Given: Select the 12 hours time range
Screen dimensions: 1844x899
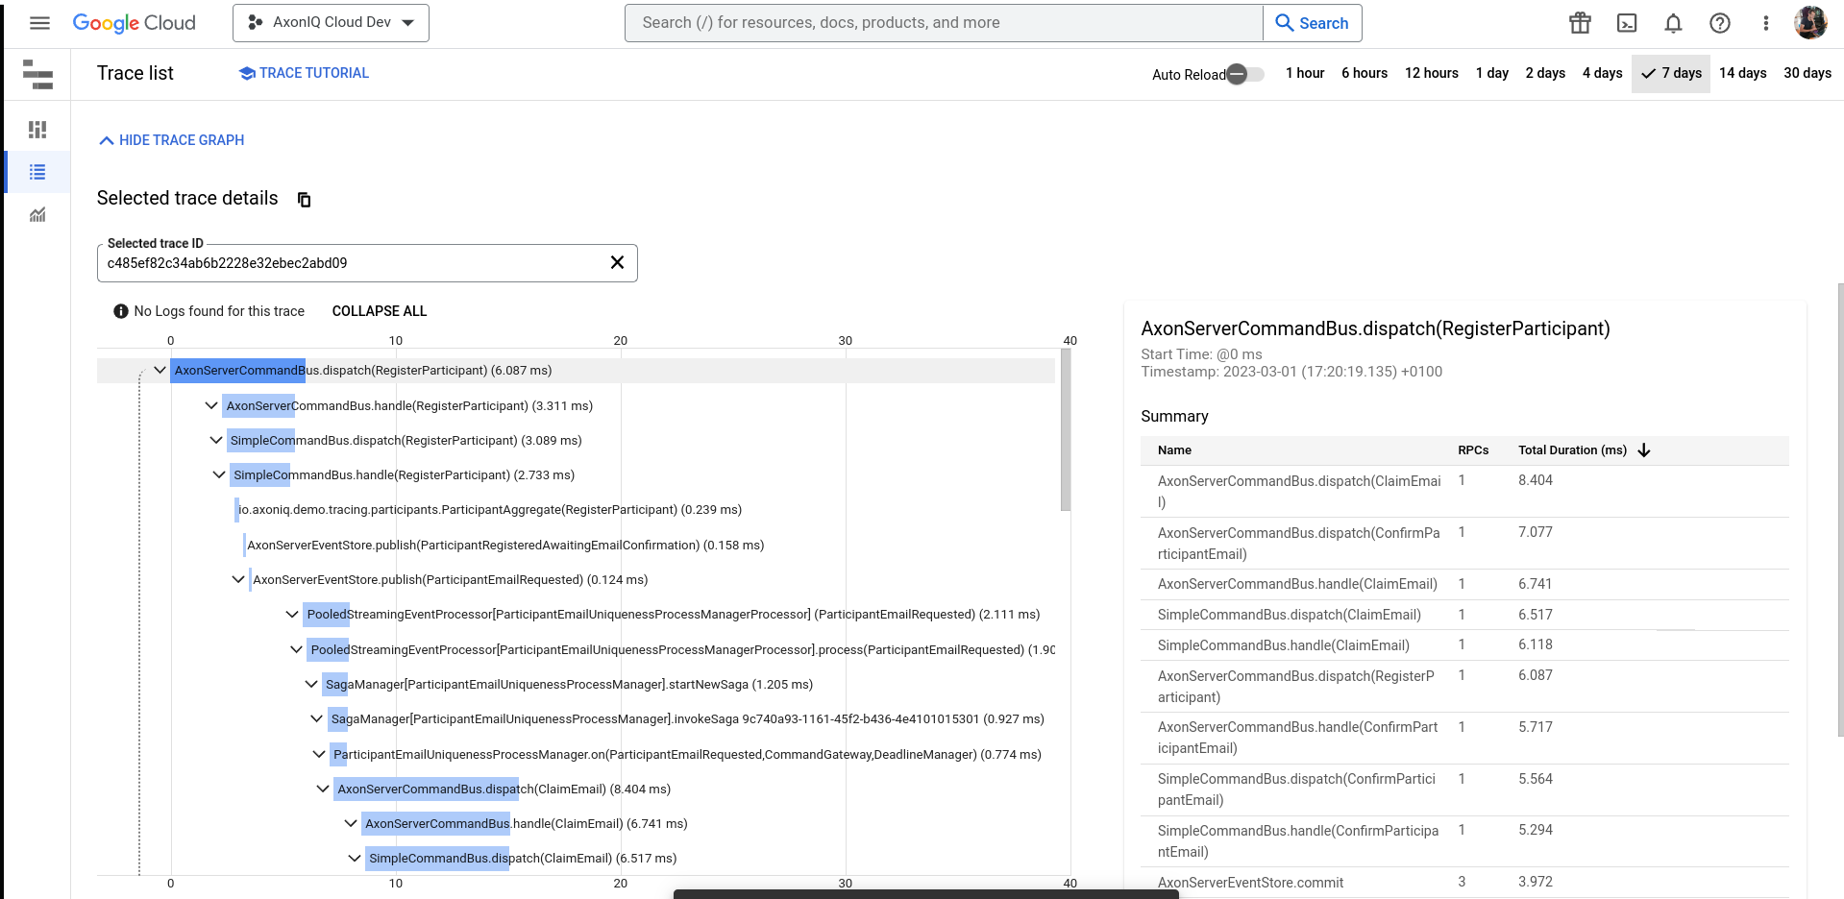Looking at the screenshot, I should [1432, 73].
